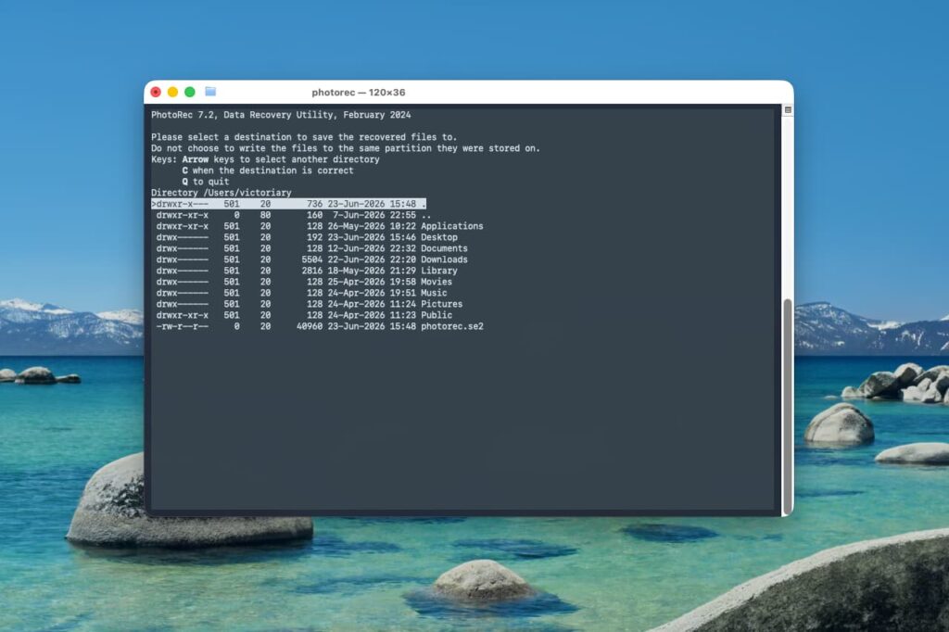Click the 'photorec — 120×36' window title
The image size is (949, 632).
pos(359,93)
